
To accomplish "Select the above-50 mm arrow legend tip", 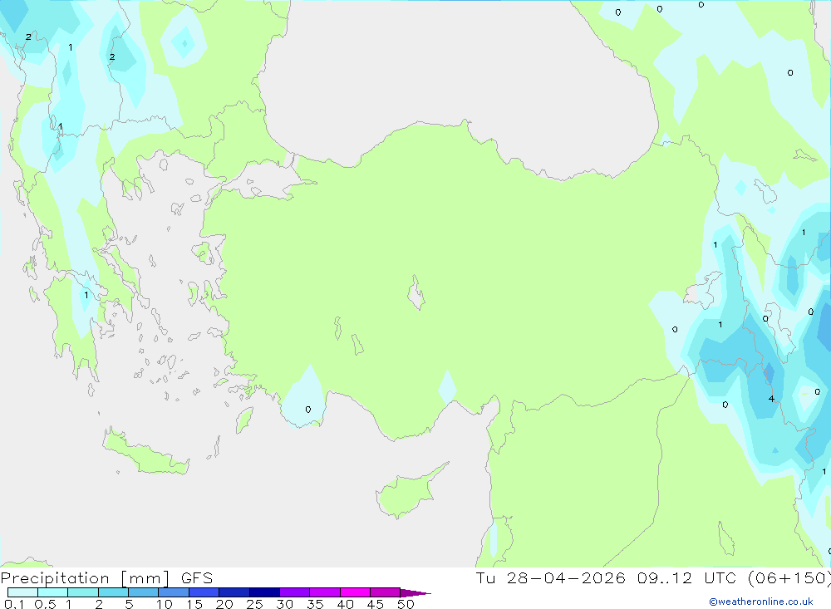I will [415, 593].
